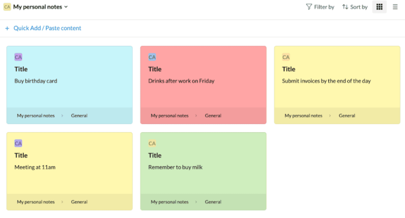Click CA avatar on birthday card note

pos(18,57)
